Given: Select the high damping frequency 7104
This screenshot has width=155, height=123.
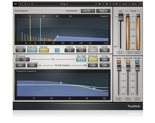Looking at the screenshot, I should [x=104, y=65].
